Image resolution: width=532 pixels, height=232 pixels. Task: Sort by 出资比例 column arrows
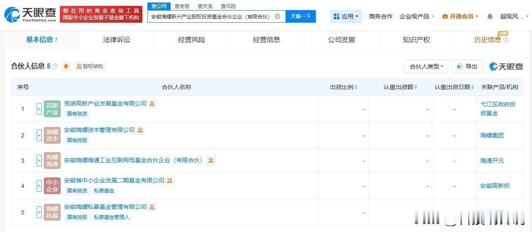[x=356, y=87]
